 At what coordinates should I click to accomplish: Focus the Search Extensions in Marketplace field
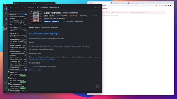[18, 11]
